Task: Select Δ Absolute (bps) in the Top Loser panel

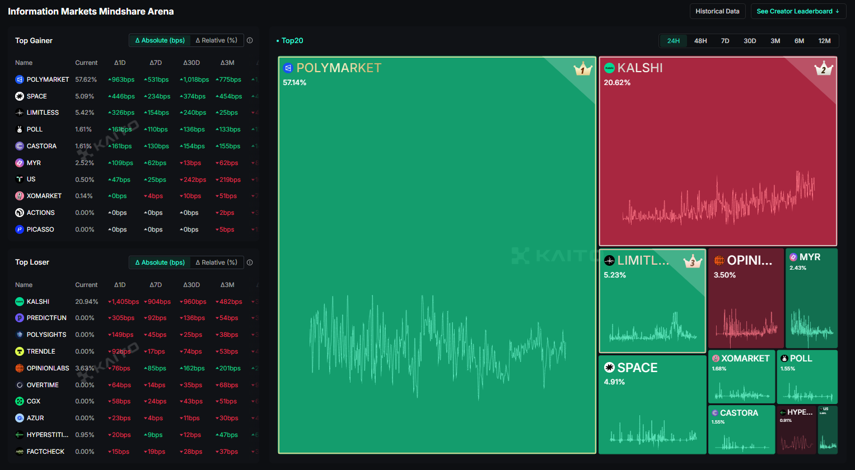Action: [160, 262]
